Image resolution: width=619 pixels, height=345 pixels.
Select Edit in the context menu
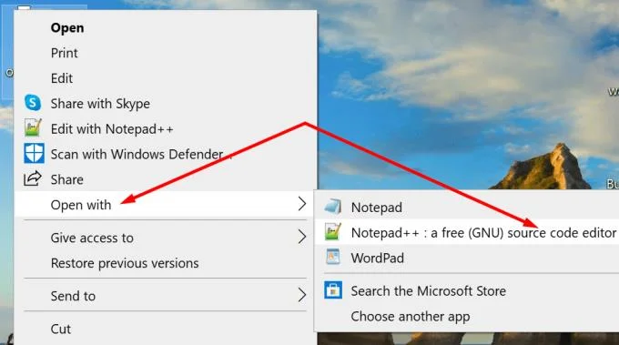[x=62, y=78]
